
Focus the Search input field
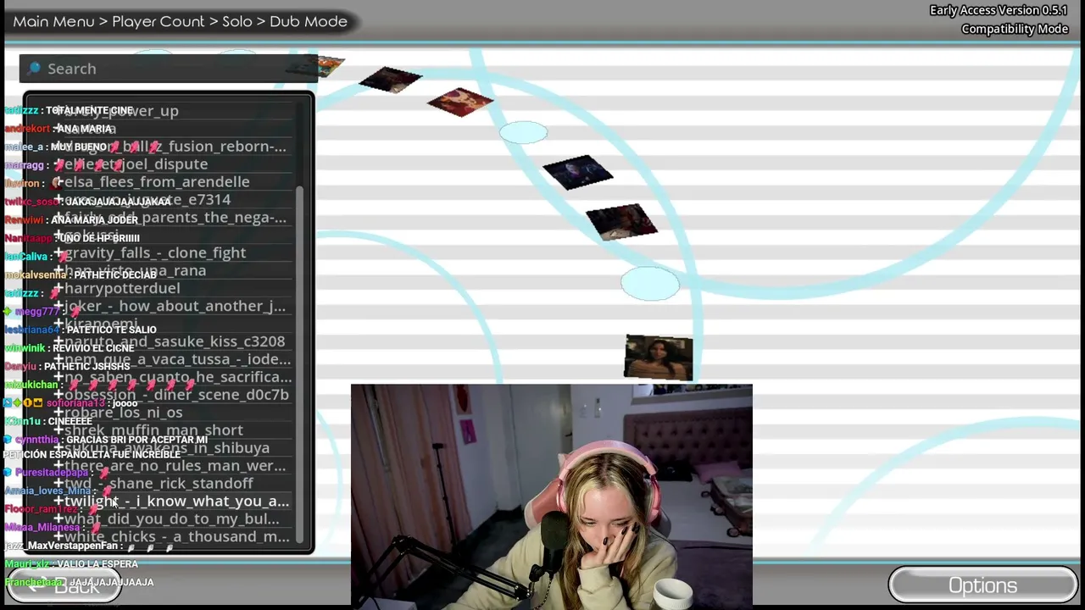coord(169,69)
